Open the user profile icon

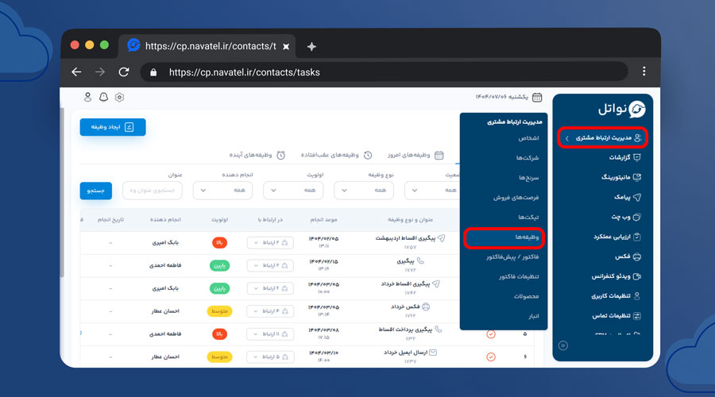87,97
